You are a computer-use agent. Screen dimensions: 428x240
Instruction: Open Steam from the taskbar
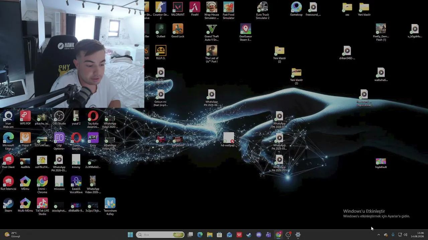pos(249,235)
